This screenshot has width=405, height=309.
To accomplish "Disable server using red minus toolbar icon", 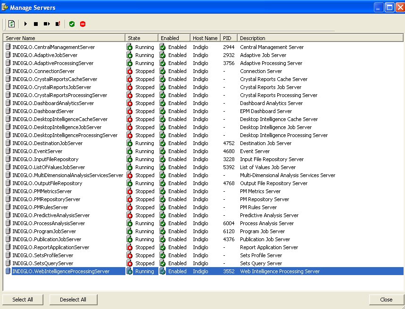I will click(x=83, y=24).
